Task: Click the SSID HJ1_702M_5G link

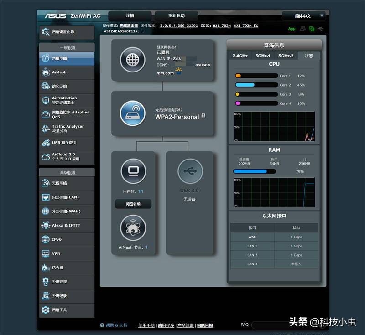Action: (246, 26)
